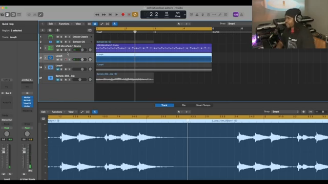Toggle the Quick Help button
Viewport: 328px width, 184px height.
pos(13,15)
